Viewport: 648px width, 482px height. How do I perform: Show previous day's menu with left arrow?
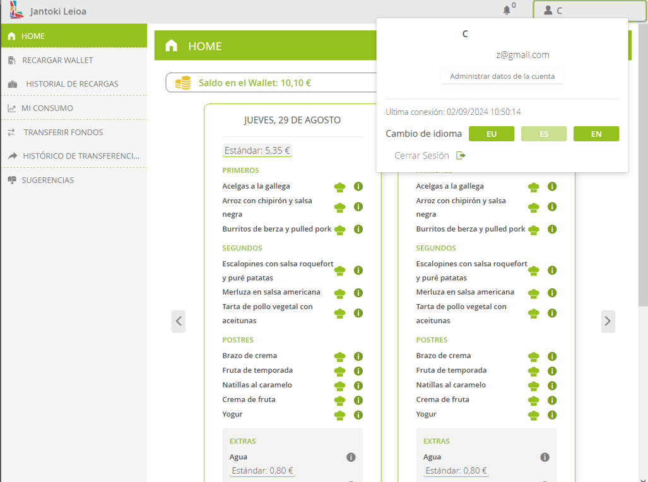(x=179, y=321)
